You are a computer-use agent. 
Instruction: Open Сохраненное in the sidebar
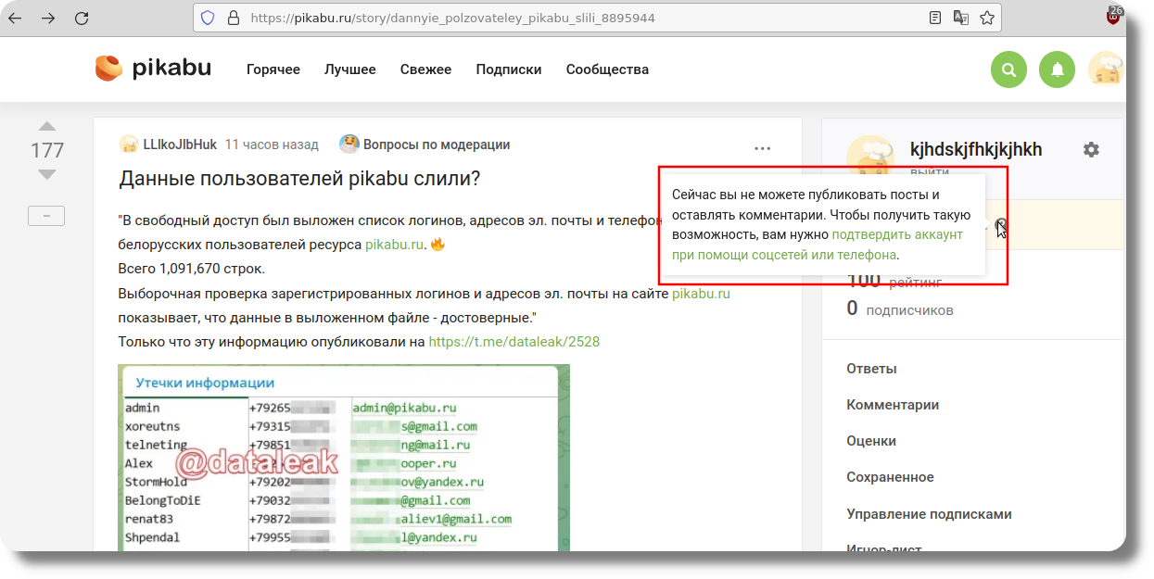890,477
